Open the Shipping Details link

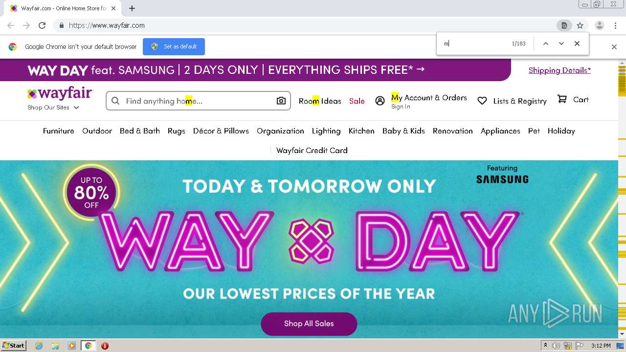[559, 70]
